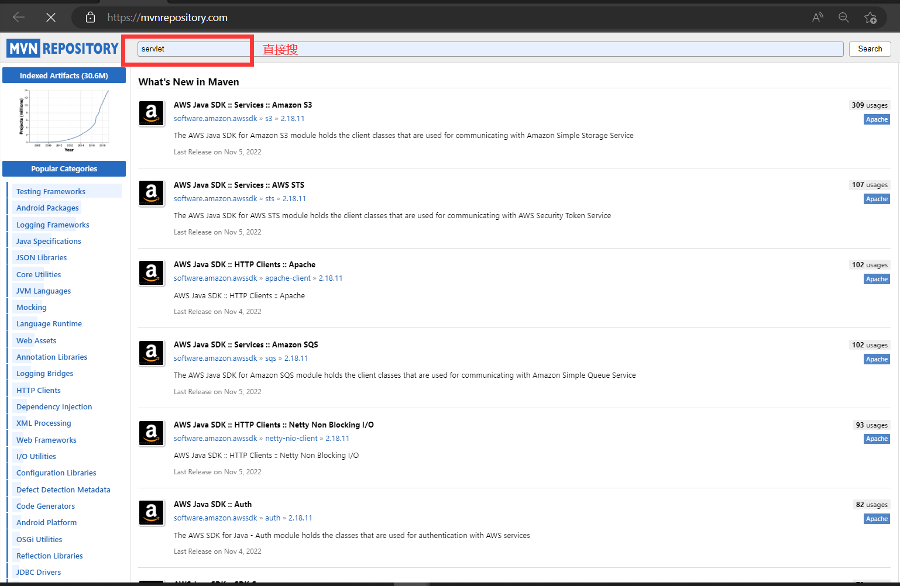Follow the netty-nio-client artifact ID link
Viewport: 900px width, 586px height.
click(x=291, y=438)
